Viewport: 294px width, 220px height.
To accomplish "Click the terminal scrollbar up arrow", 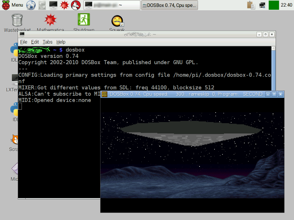I will (273, 48).
